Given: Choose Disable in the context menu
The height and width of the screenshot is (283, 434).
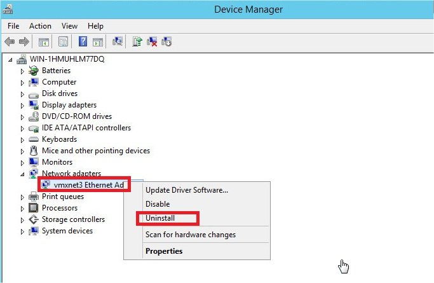Looking at the screenshot, I should pos(158,204).
